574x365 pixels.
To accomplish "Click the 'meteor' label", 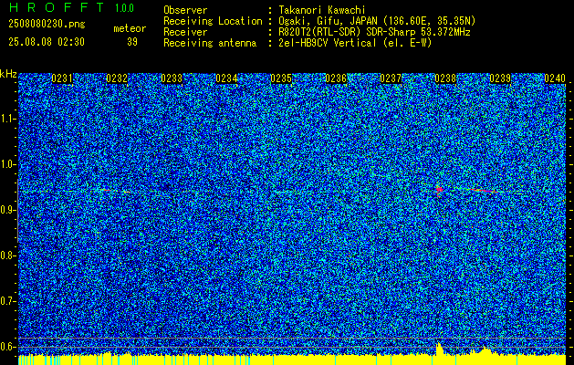I will (130, 28).
